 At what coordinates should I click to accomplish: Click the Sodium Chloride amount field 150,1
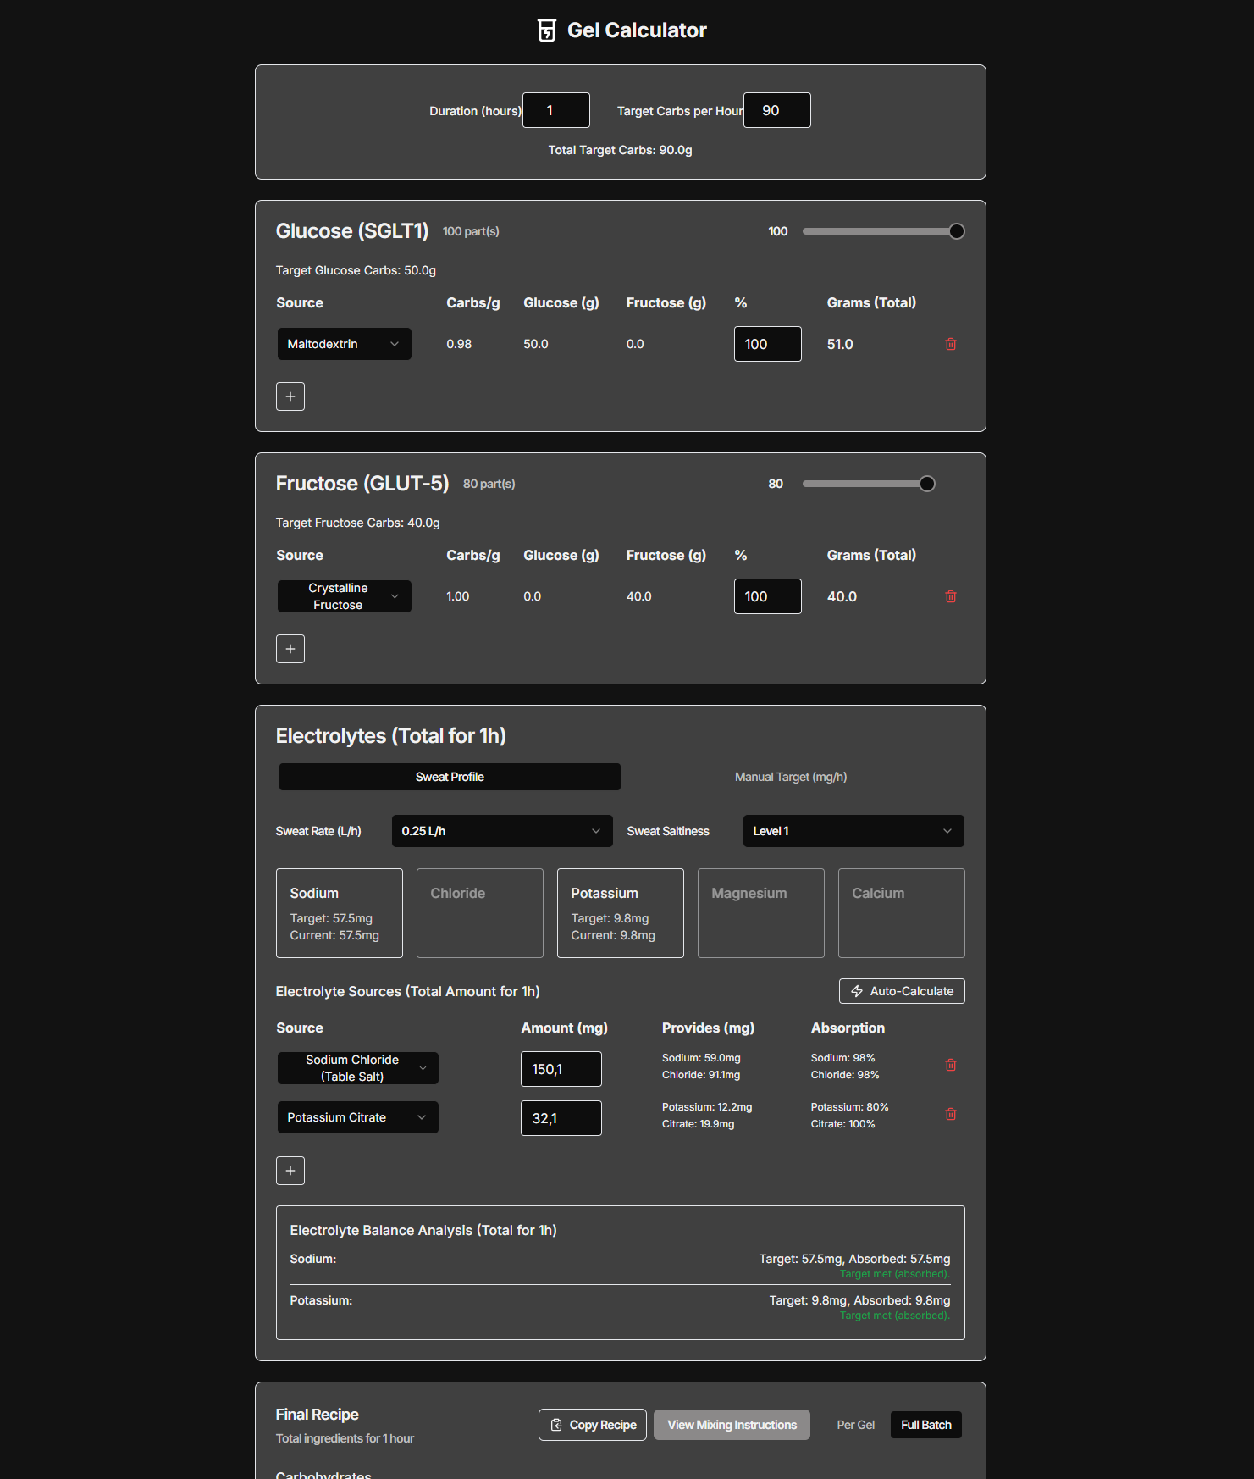pos(561,1069)
